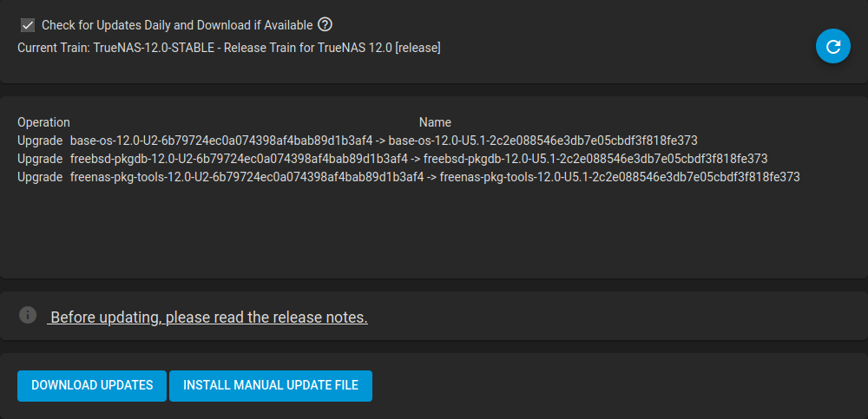Open the question mark help tooltip icon
This screenshot has width=868, height=419.
pos(325,25)
